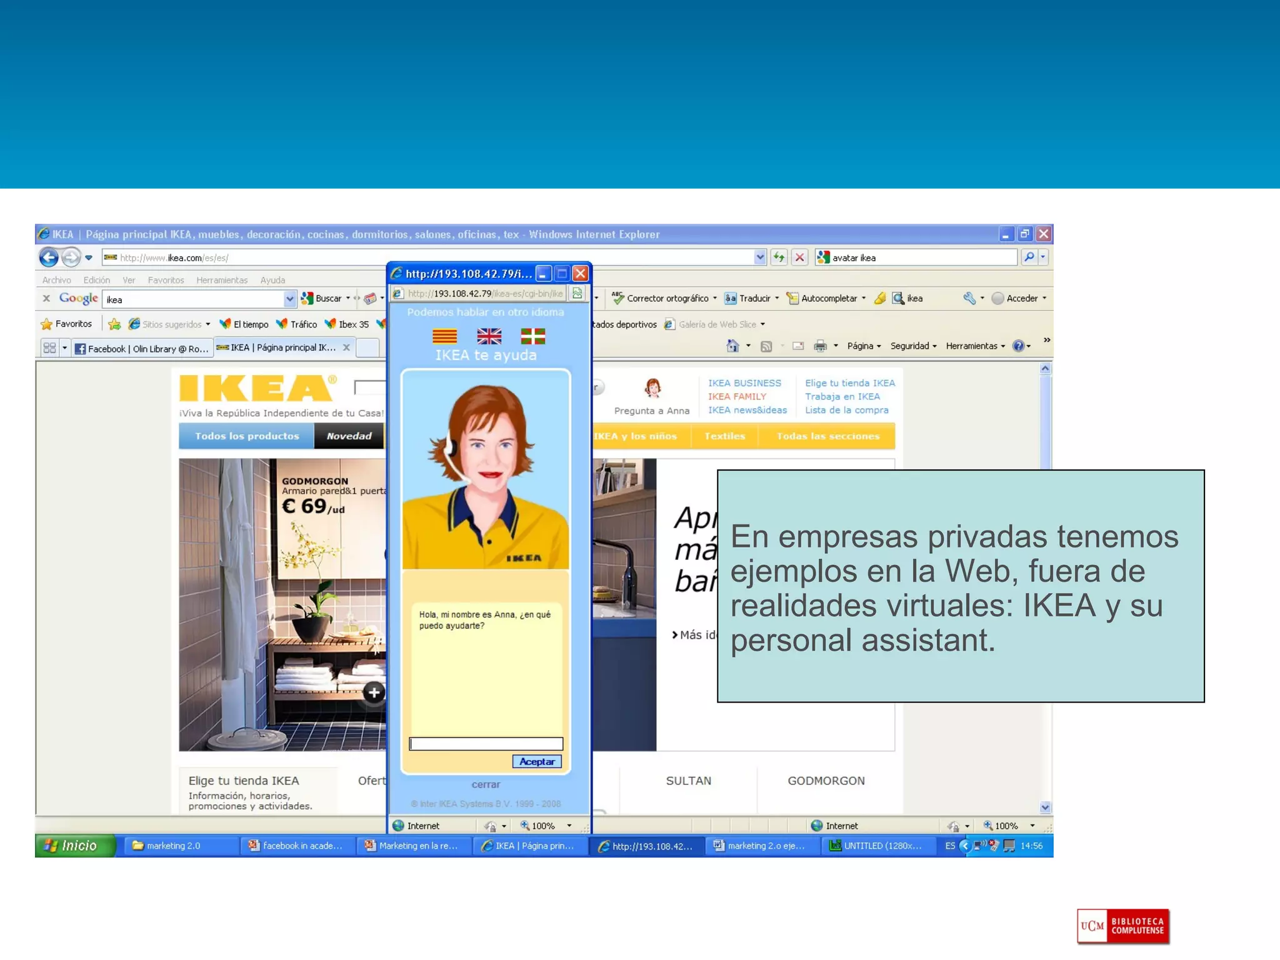Click the Read mail icon in command bar

coord(798,346)
